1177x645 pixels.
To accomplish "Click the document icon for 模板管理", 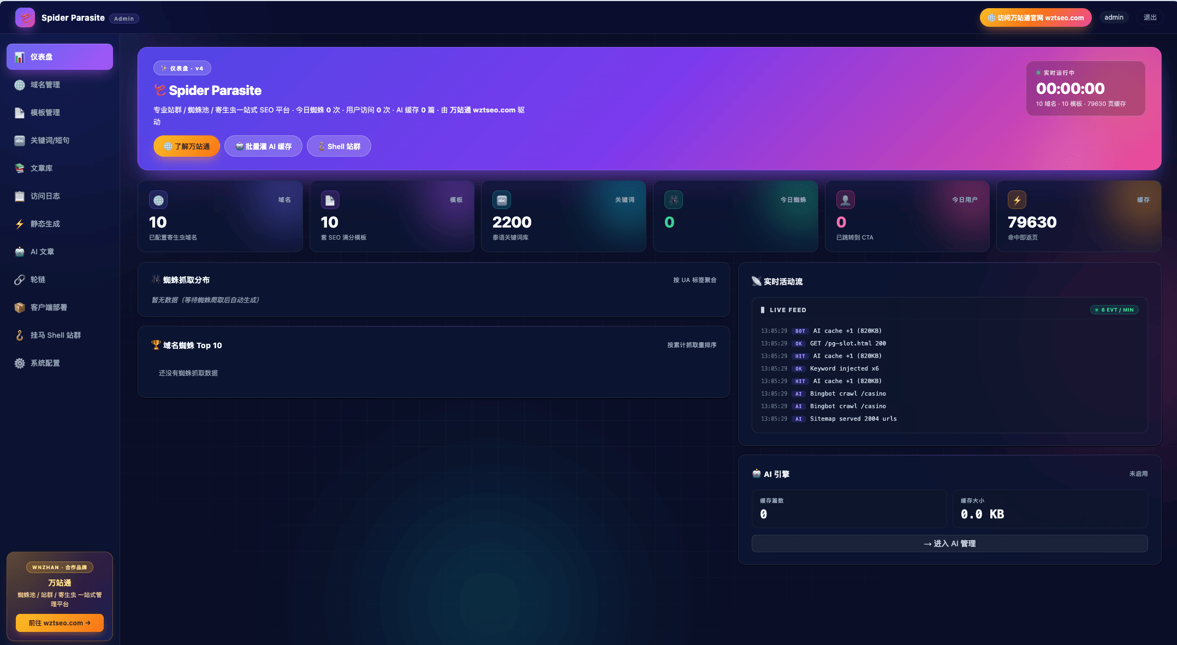I will [20, 113].
